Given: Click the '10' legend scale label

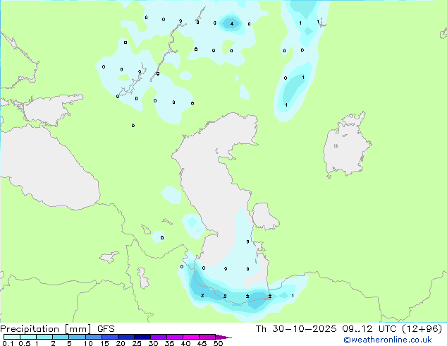Looking at the screenshot, I should [x=88, y=343].
